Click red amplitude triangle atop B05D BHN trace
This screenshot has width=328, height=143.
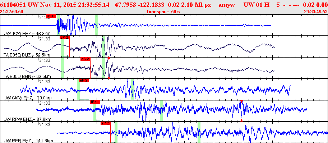109,59
